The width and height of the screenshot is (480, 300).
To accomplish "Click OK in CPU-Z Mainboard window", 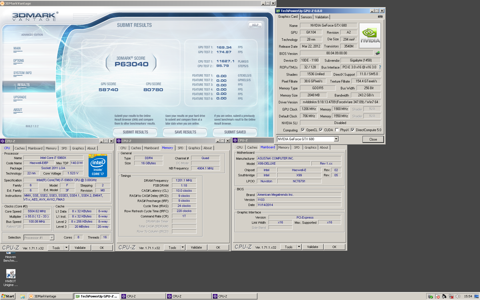I will (x=334, y=247).
